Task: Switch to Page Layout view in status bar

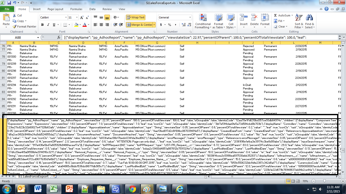Action: (293, 181)
